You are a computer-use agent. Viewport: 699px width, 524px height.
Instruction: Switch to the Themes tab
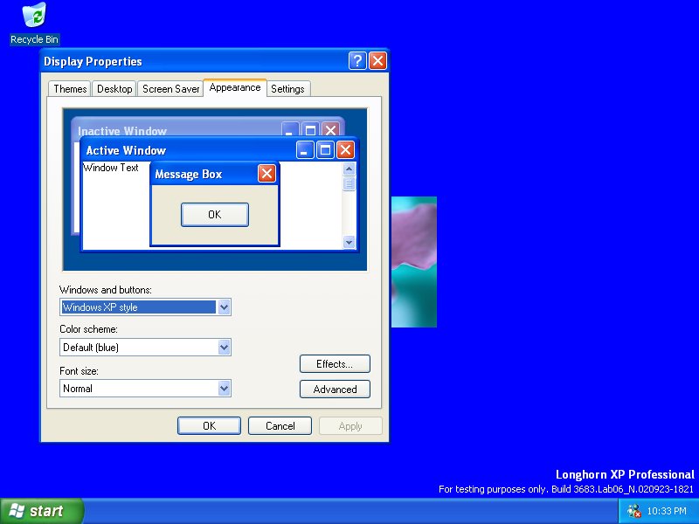(70, 89)
